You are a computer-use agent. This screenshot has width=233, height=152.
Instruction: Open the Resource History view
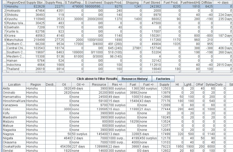pyautogui.click(x=135, y=79)
